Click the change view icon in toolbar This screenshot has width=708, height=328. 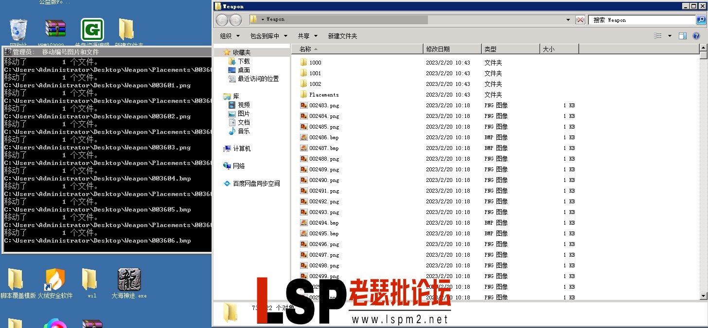click(x=657, y=35)
